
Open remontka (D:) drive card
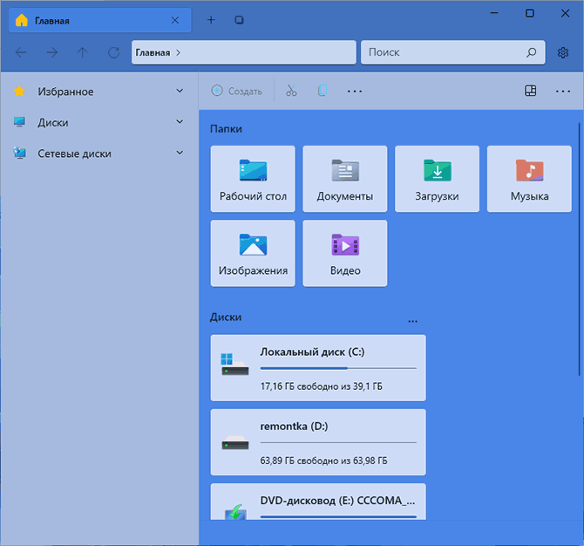coord(318,442)
